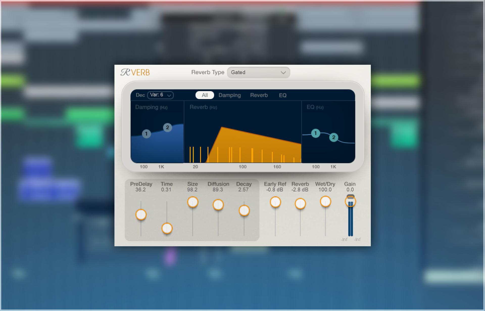Select Damping band node 1
485x311 pixels.
[x=146, y=134]
